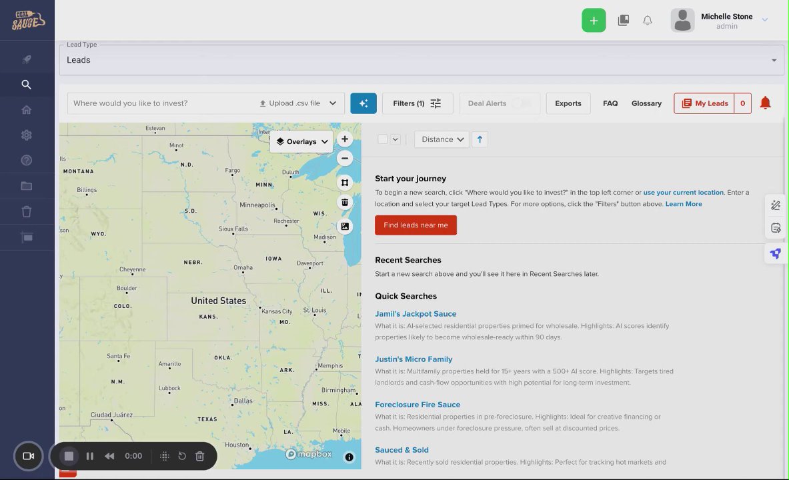Image resolution: width=789 pixels, height=480 pixels.
Task: Open Jamil's Jackpot Sauce quick search
Action: coord(416,313)
